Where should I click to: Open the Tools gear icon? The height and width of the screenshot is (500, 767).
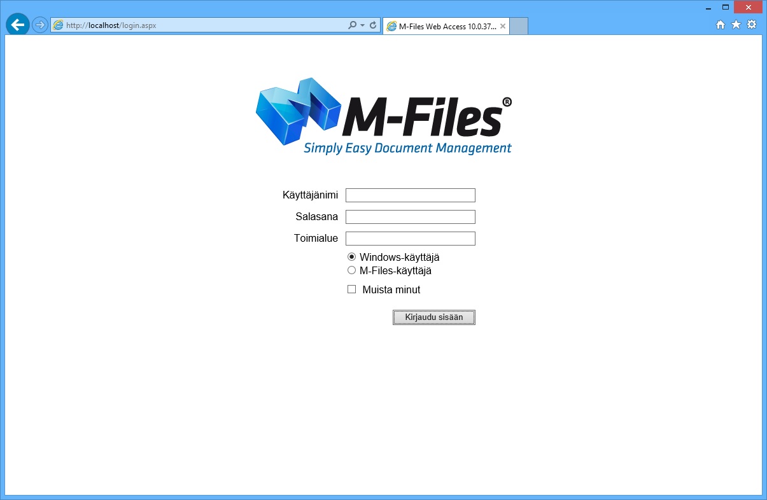coord(752,25)
